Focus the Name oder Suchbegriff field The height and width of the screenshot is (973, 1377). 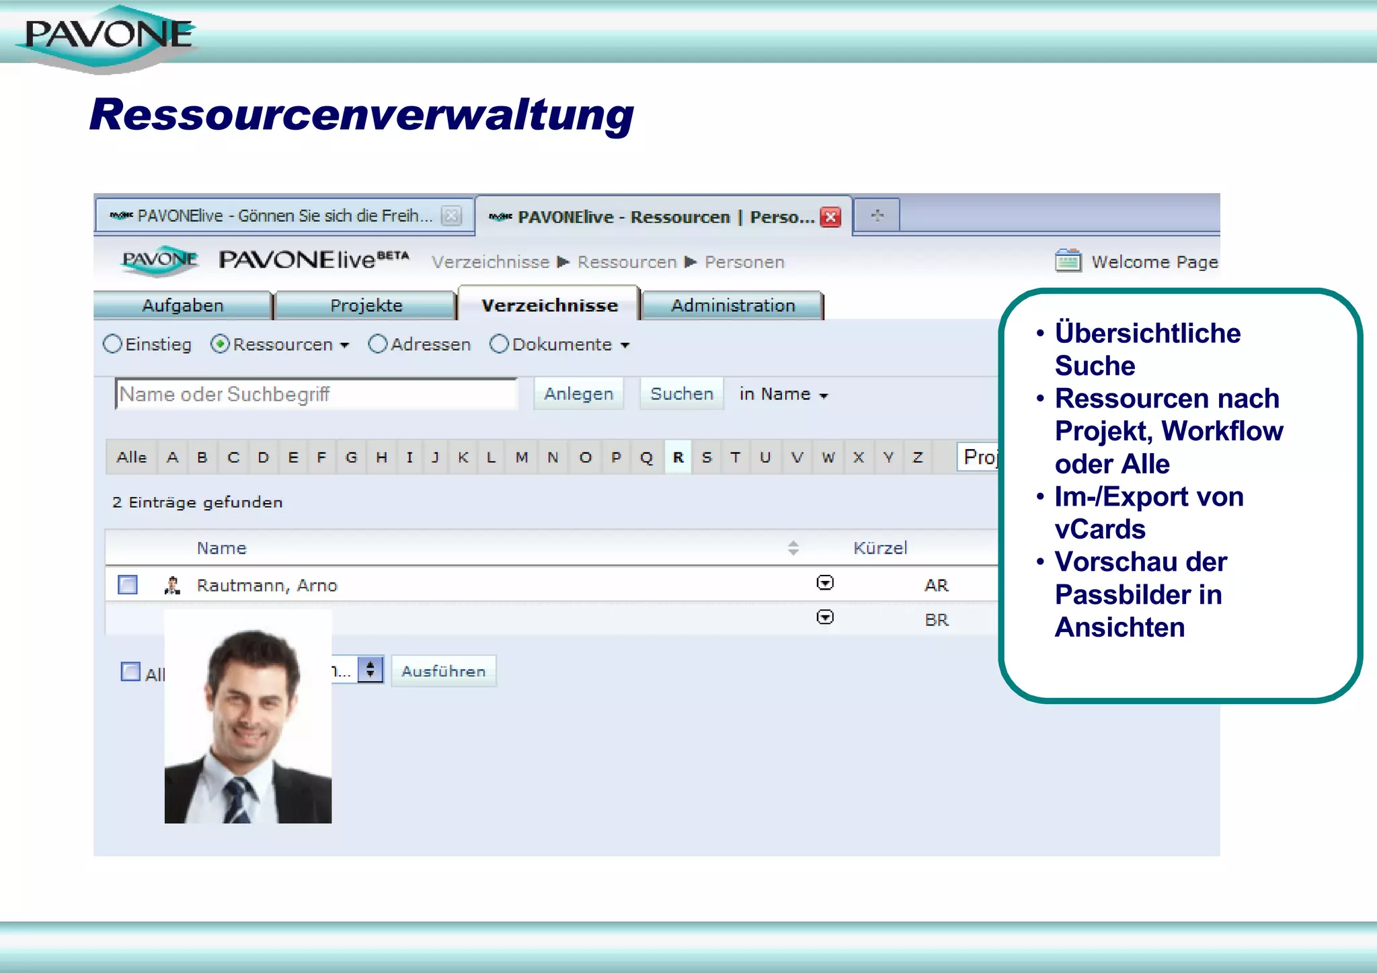[x=317, y=394]
